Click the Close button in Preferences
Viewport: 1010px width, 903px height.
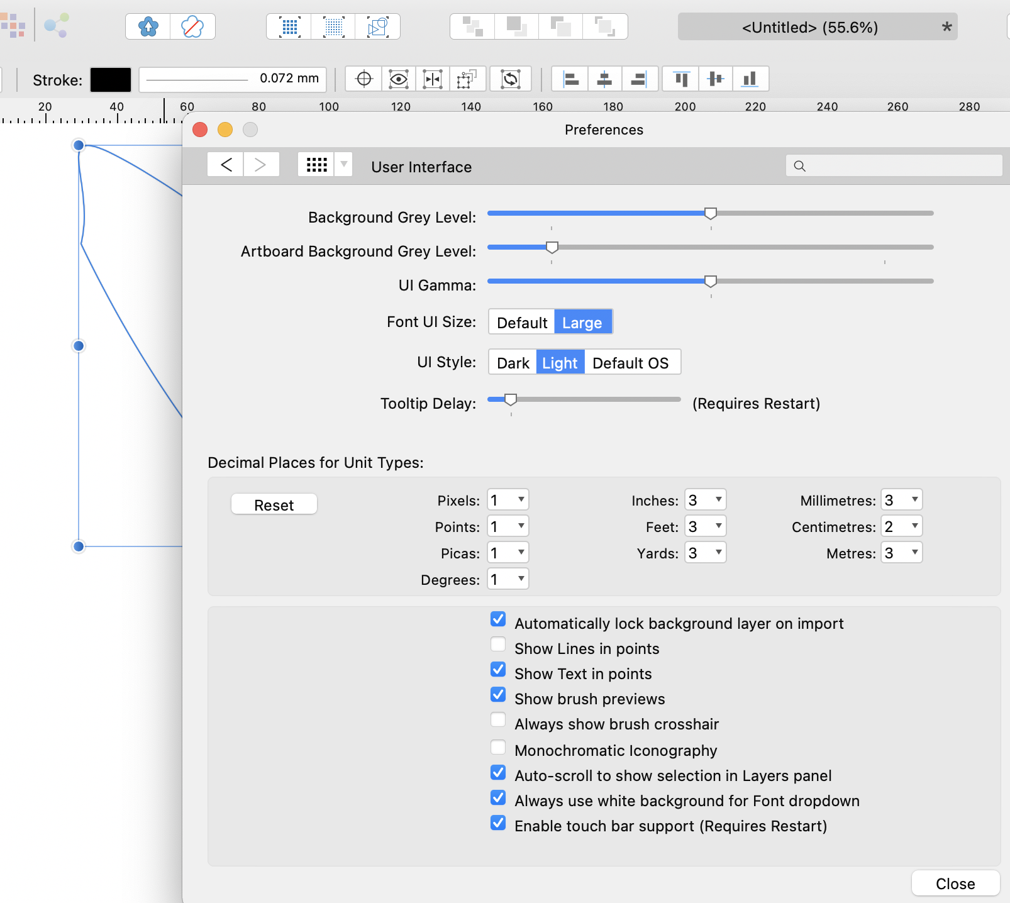[955, 884]
